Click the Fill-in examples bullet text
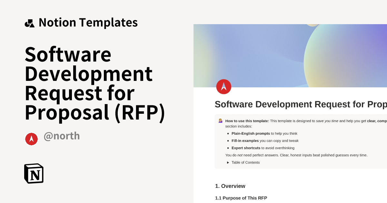The width and height of the screenshot is (387, 203). [265, 141]
